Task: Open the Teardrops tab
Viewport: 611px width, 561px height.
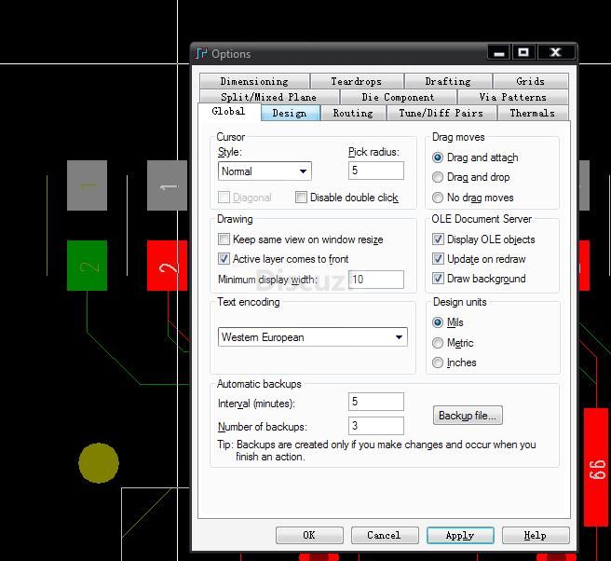Action: click(357, 81)
